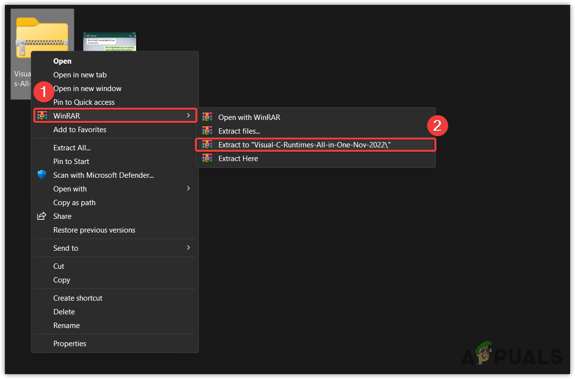Image resolution: width=575 pixels, height=379 pixels.
Task: Click the WinRAR icon on 'Extract Here'
Action: pyautogui.click(x=208, y=158)
